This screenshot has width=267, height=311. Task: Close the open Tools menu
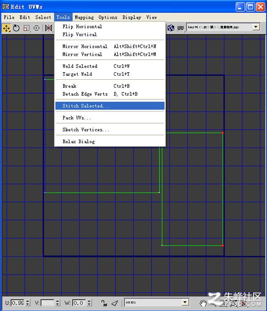click(63, 17)
